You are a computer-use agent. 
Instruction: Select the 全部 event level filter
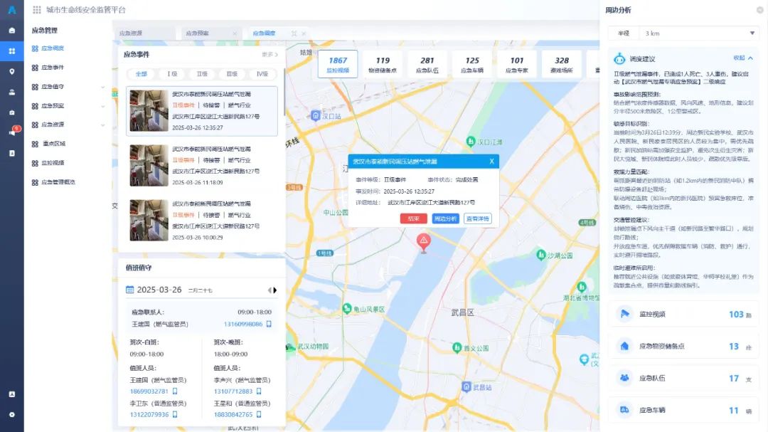pos(142,74)
